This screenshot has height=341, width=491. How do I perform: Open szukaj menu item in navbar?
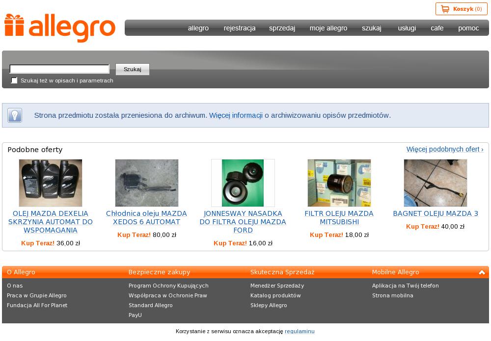tap(372, 28)
